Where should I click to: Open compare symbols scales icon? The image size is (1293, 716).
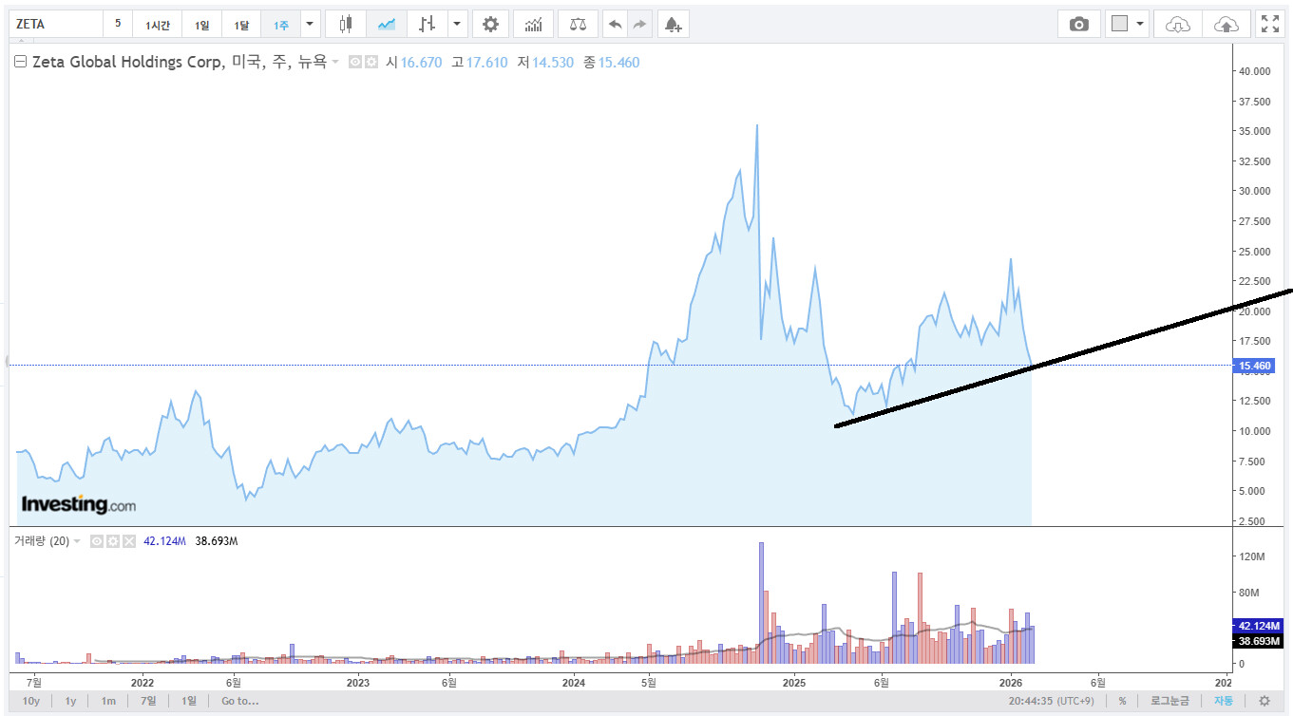[x=578, y=25]
